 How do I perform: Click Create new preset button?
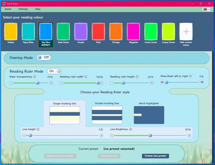(x=156, y=156)
